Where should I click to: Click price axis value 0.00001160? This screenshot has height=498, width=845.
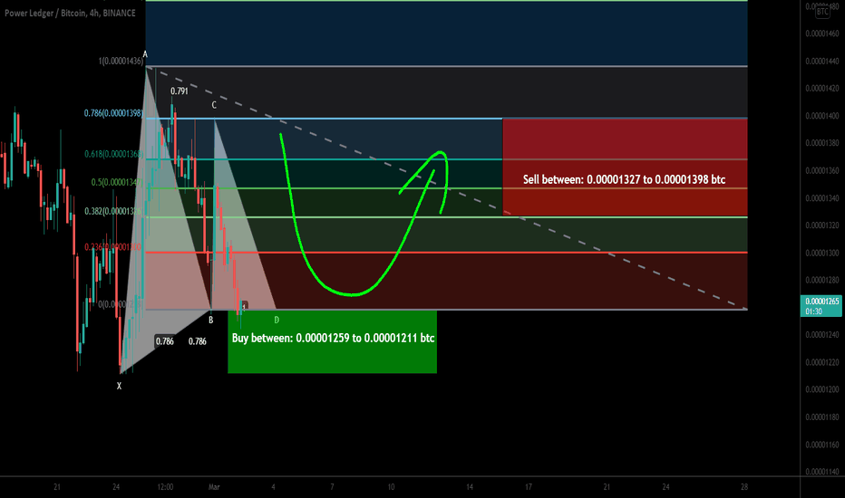[821, 445]
